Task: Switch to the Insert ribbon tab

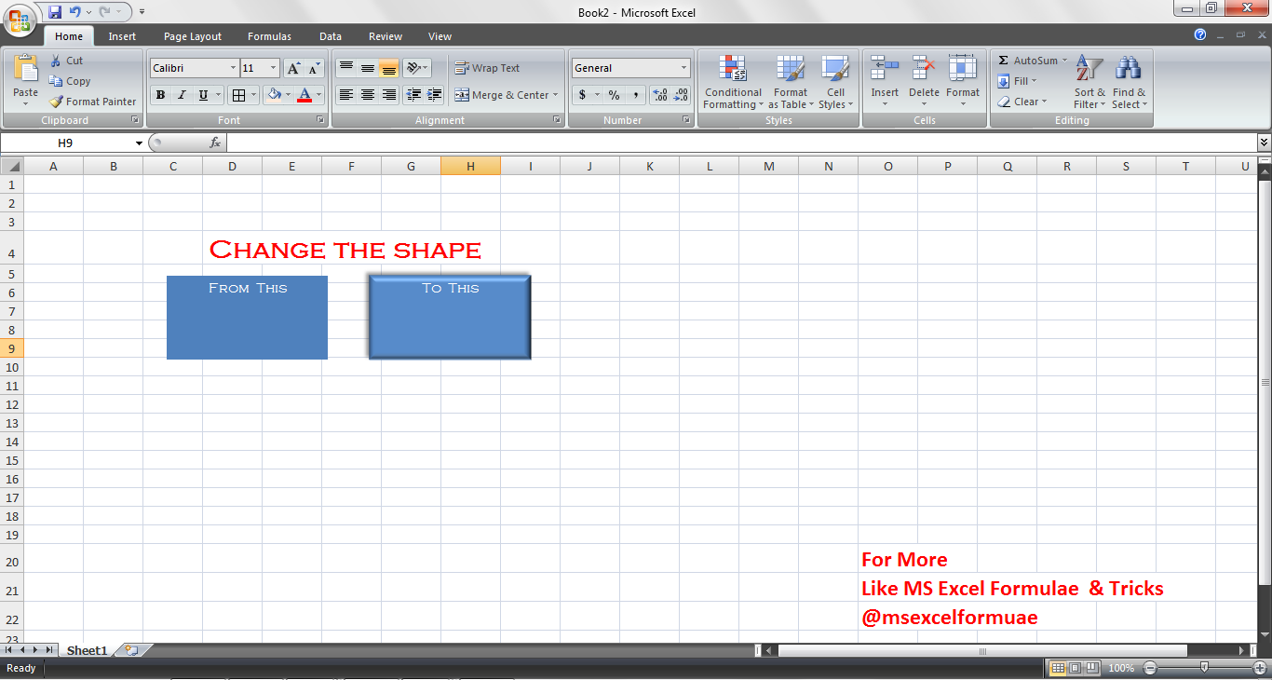Action: tap(122, 36)
